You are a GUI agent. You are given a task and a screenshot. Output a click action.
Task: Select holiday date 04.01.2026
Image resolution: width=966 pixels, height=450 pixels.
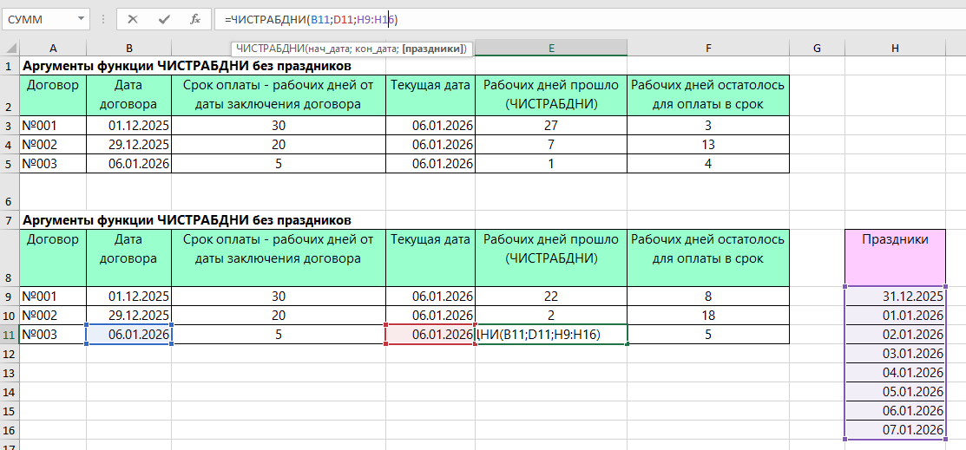(895, 373)
